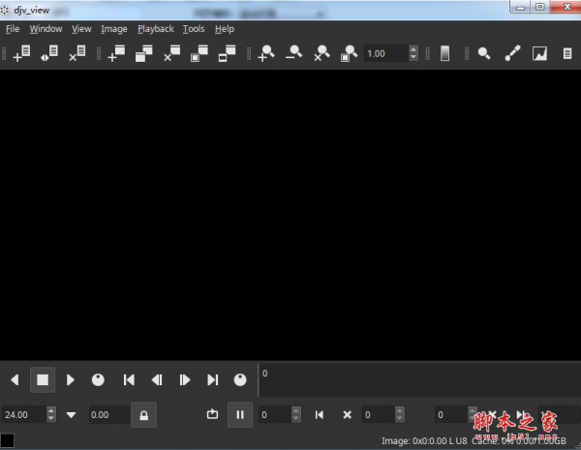Create a new window via toolbar icon
Viewport: 581px width, 450px height.
[x=116, y=53]
